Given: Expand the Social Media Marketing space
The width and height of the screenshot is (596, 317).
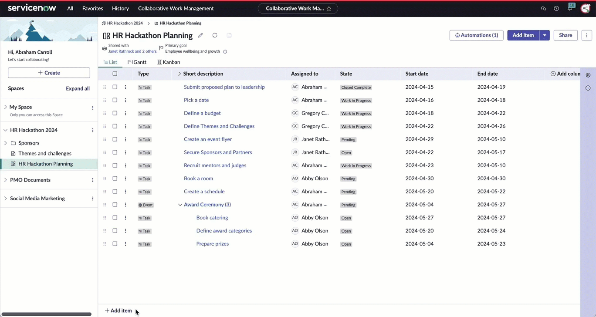Looking at the screenshot, I should coord(6,199).
